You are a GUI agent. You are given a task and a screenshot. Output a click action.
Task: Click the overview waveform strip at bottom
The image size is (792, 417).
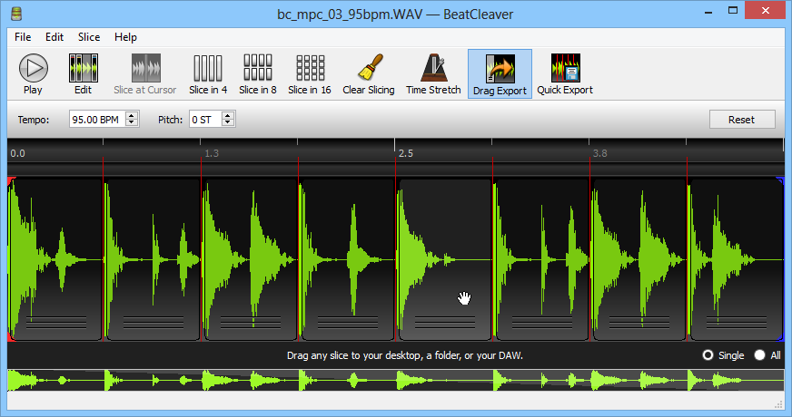coord(395,380)
